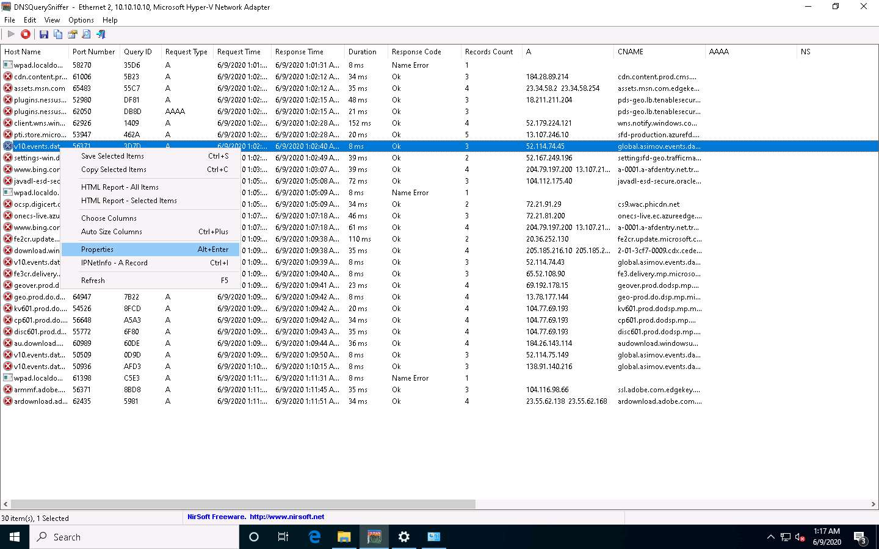The width and height of the screenshot is (879, 549).
Task: Click the horizontal scrollbar thumb
Action: click(x=243, y=504)
